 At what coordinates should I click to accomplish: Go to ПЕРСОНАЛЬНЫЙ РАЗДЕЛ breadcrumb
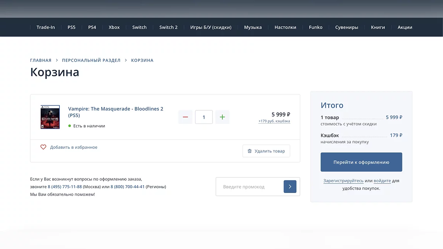tap(91, 60)
